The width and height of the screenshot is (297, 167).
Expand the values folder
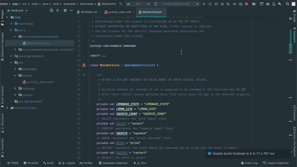point(15,95)
